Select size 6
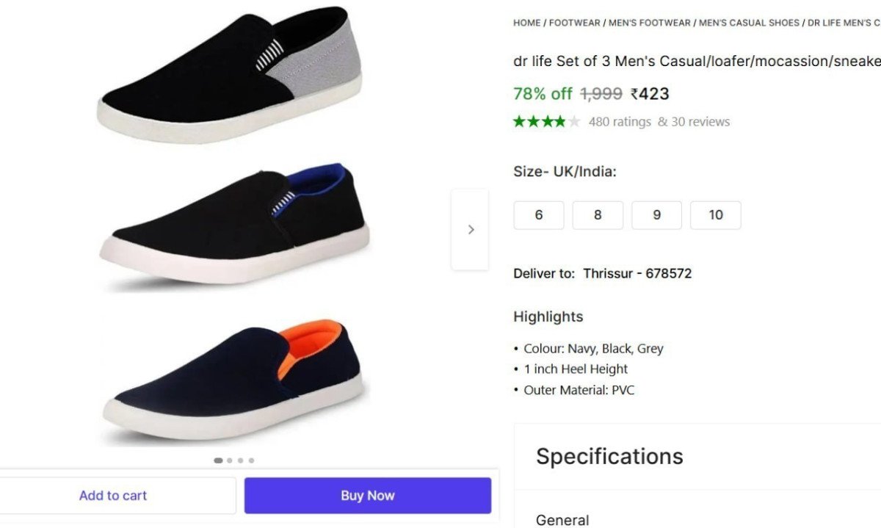The height and width of the screenshot is (528, 881). 538,215
